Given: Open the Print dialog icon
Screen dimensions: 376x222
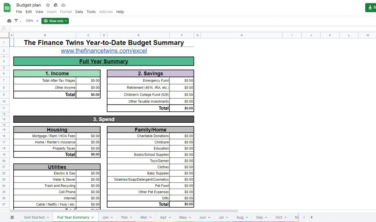Looking at the screenshot, I should coord(10,21).
